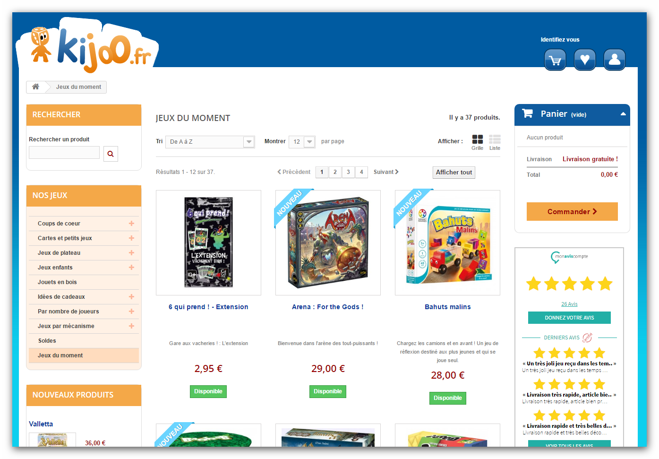Go to the home breadcrumb icon
This screenshot has height=459, width=659.
(x=35, y=87)
